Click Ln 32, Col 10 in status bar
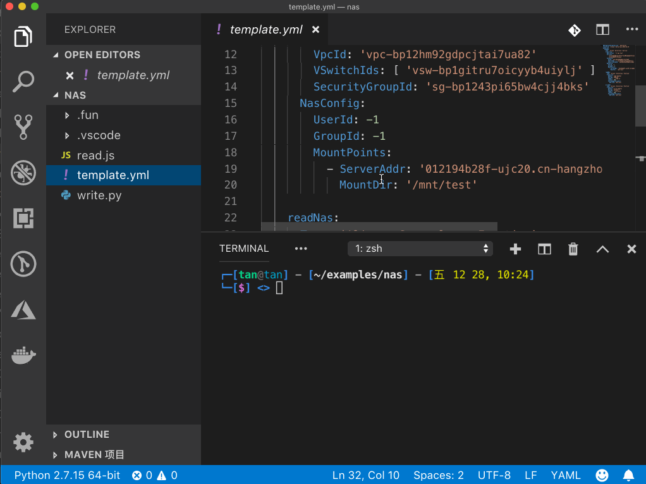The image size is (646, 484). pyautogui.click(x=366, y=475)
